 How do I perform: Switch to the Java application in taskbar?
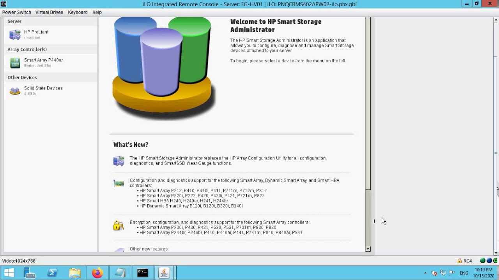pos(165,273)
